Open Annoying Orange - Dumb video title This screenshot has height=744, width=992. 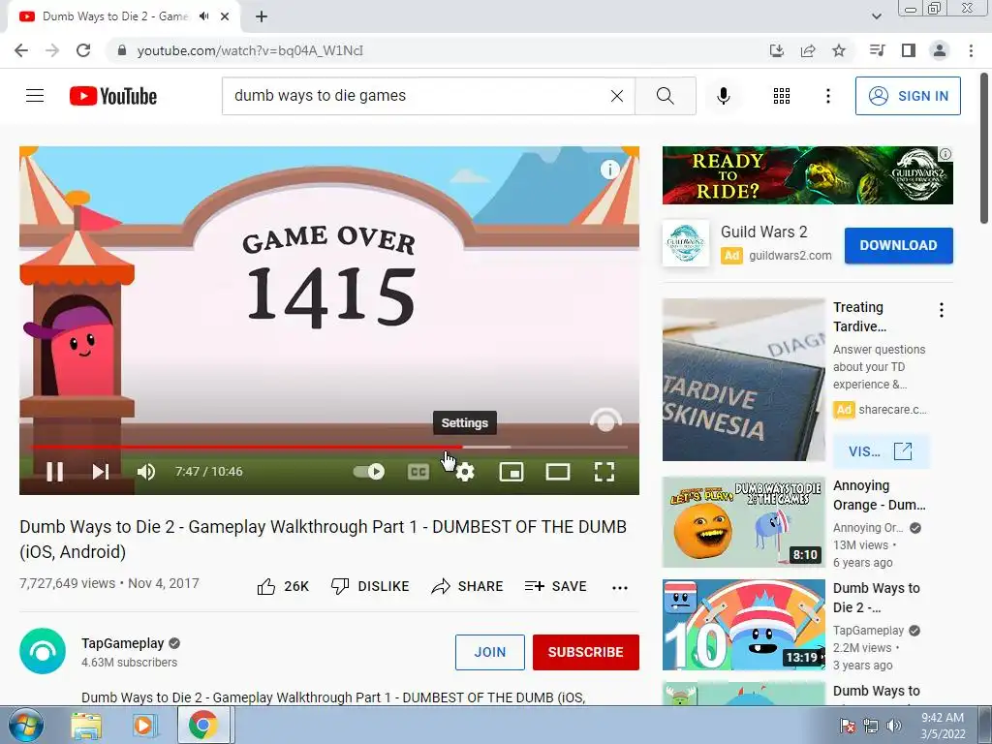coord(879,495)
